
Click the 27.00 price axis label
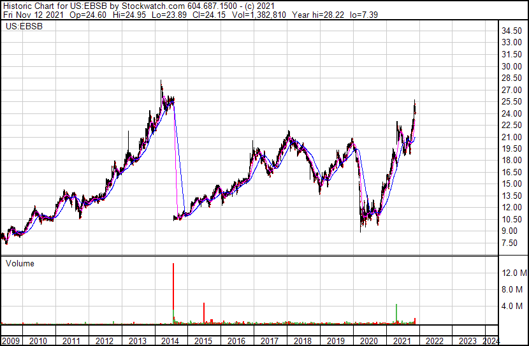[x=512, y=90]
